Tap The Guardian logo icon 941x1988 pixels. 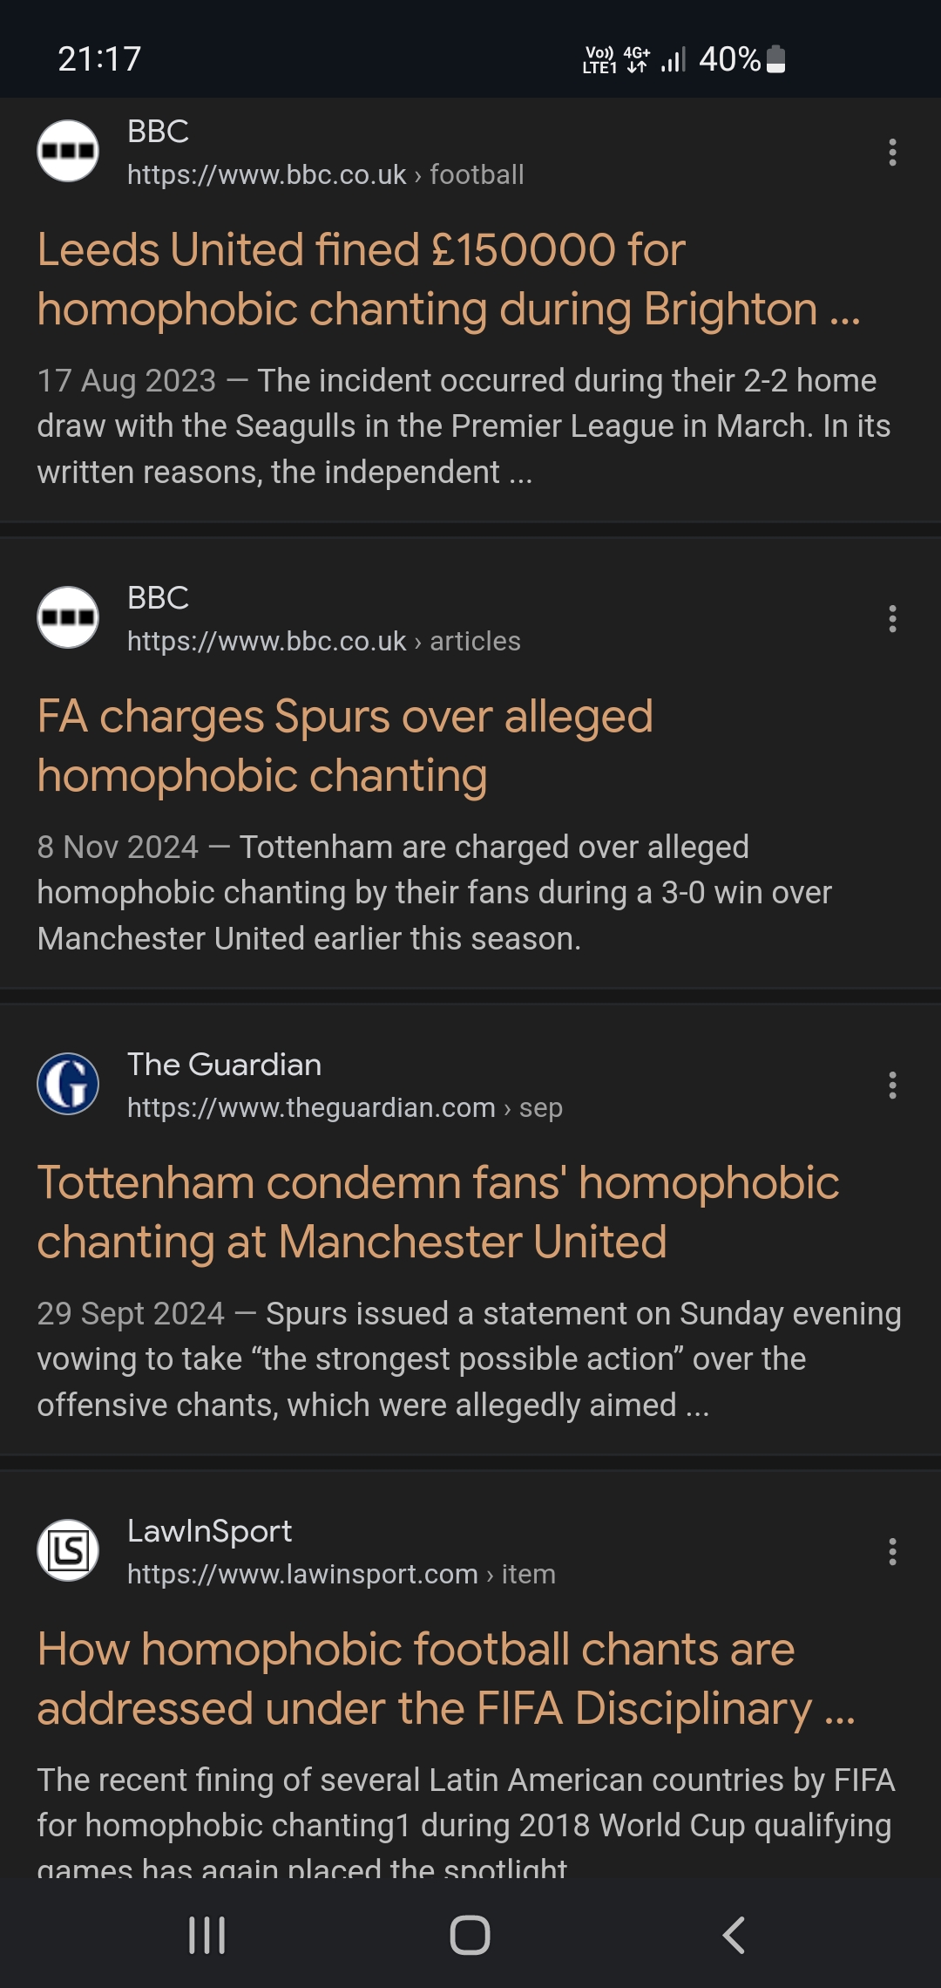(x=68, y=1084)
